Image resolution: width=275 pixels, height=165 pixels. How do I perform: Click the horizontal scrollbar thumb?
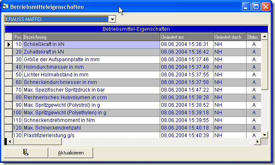click(37, 142)
